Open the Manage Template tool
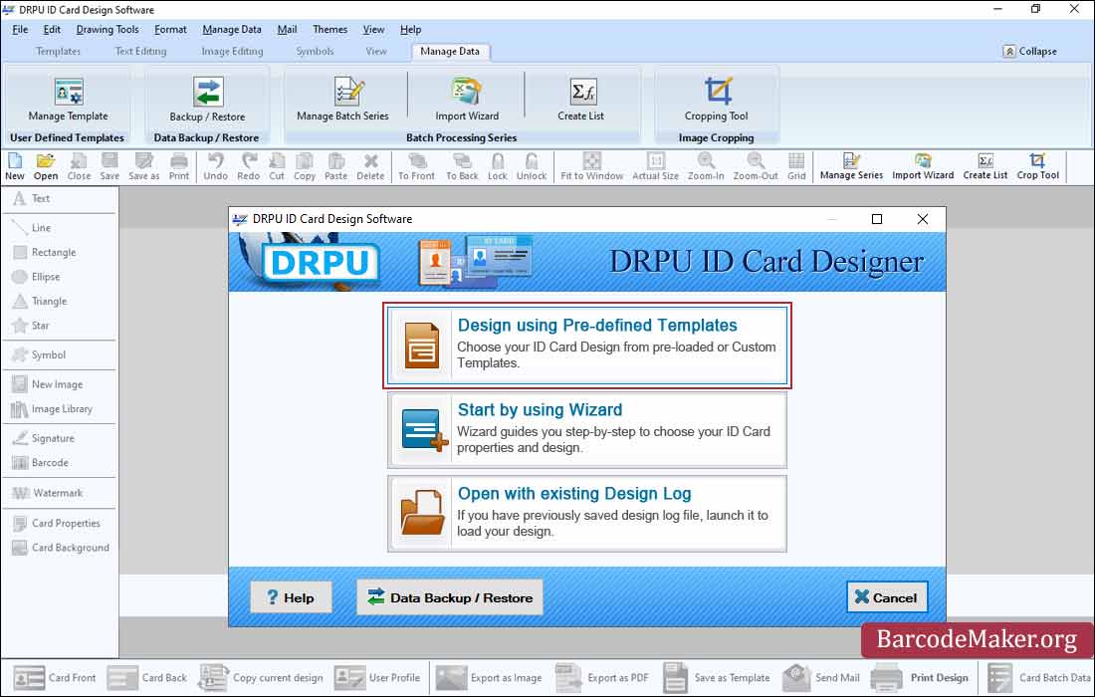The height and width of the screenshot is (697, 1095). click(68, 100)
